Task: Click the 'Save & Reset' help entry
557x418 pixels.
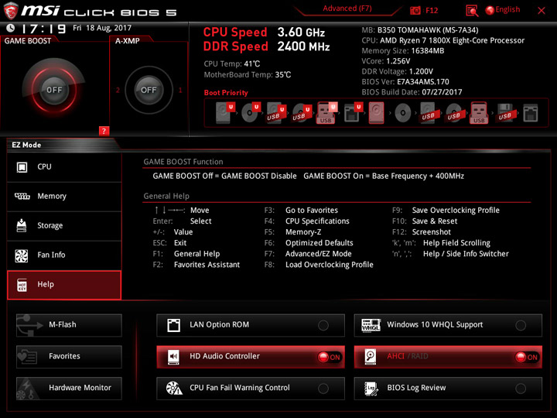Action: click(x=435, y=221)
